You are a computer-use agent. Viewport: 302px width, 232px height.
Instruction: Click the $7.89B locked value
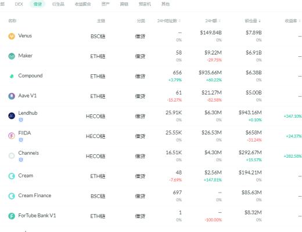tap(254, 32)
